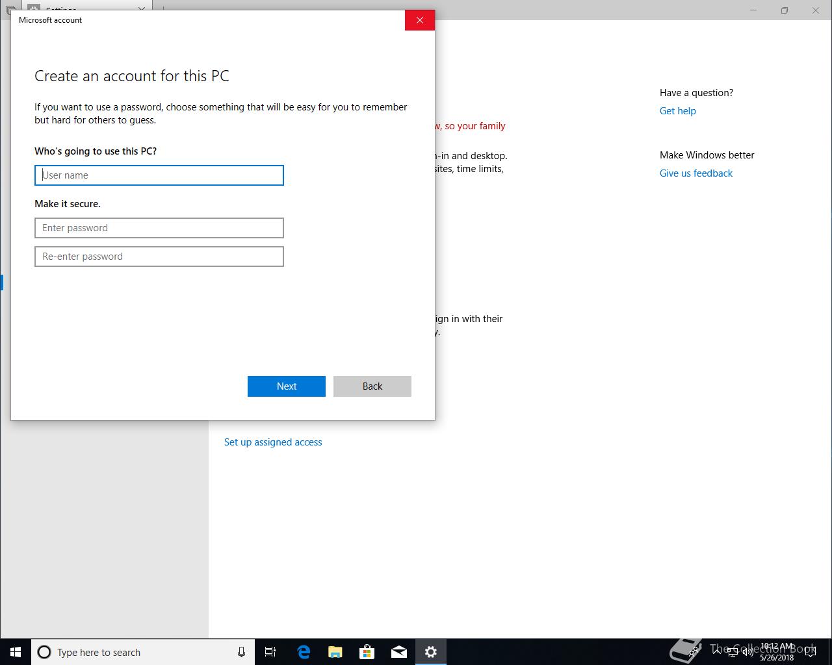Close the Microsoft account dialog
Image resolution: width=832 pixels, height=665 pixels.
coord(420,20)
